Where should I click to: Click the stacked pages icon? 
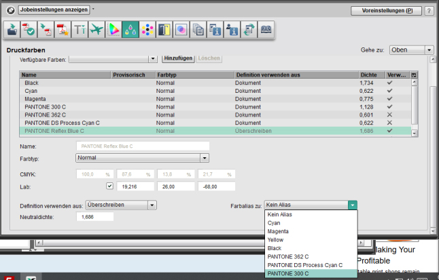pyautogui.click(x=198, y=29)
